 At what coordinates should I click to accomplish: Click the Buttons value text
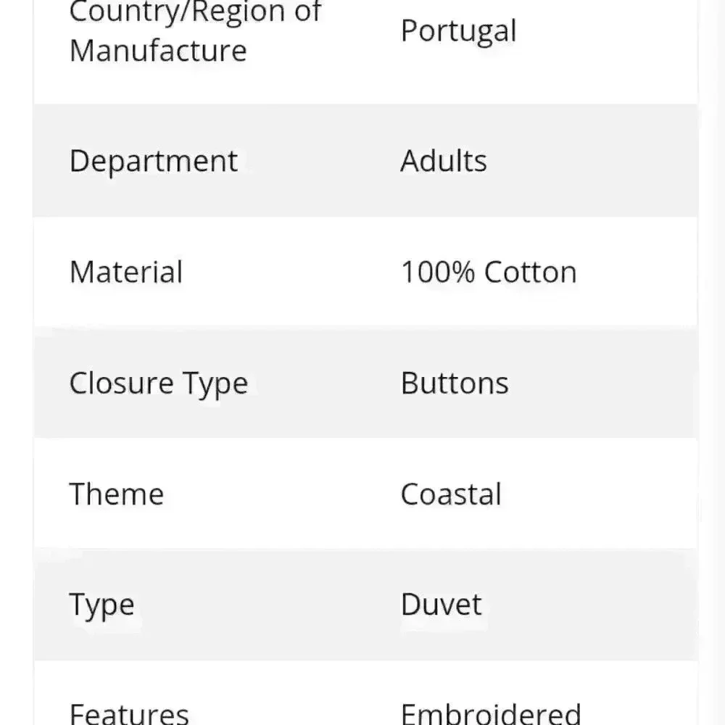[455, 383]
